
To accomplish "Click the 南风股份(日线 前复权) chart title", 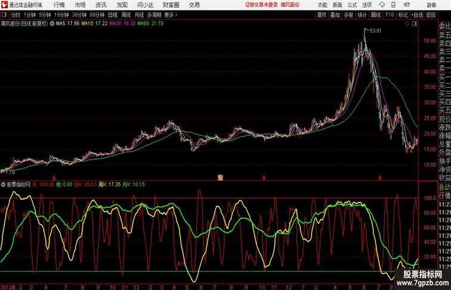I will tap(24, 24).
